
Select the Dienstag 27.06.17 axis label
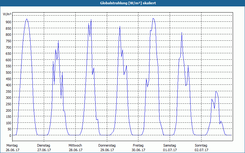[44, 148]
